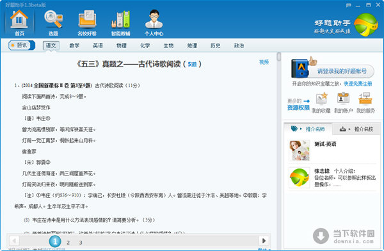Switch to the 推介名校 tab
This screenshot has height=251, width=384.
[x=356, y=129]
